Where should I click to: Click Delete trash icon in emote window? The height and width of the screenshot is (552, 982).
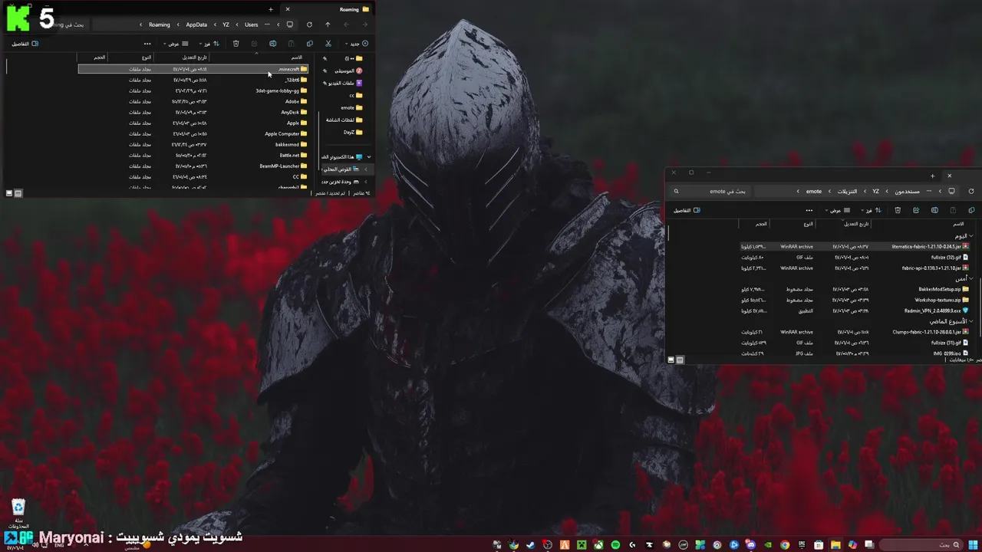tap(898, 210)
